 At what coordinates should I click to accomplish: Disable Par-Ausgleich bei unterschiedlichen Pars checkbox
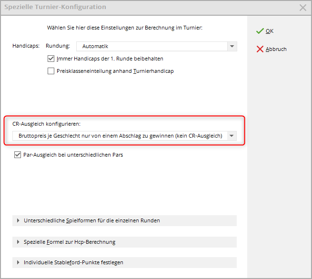coord(18,155)
